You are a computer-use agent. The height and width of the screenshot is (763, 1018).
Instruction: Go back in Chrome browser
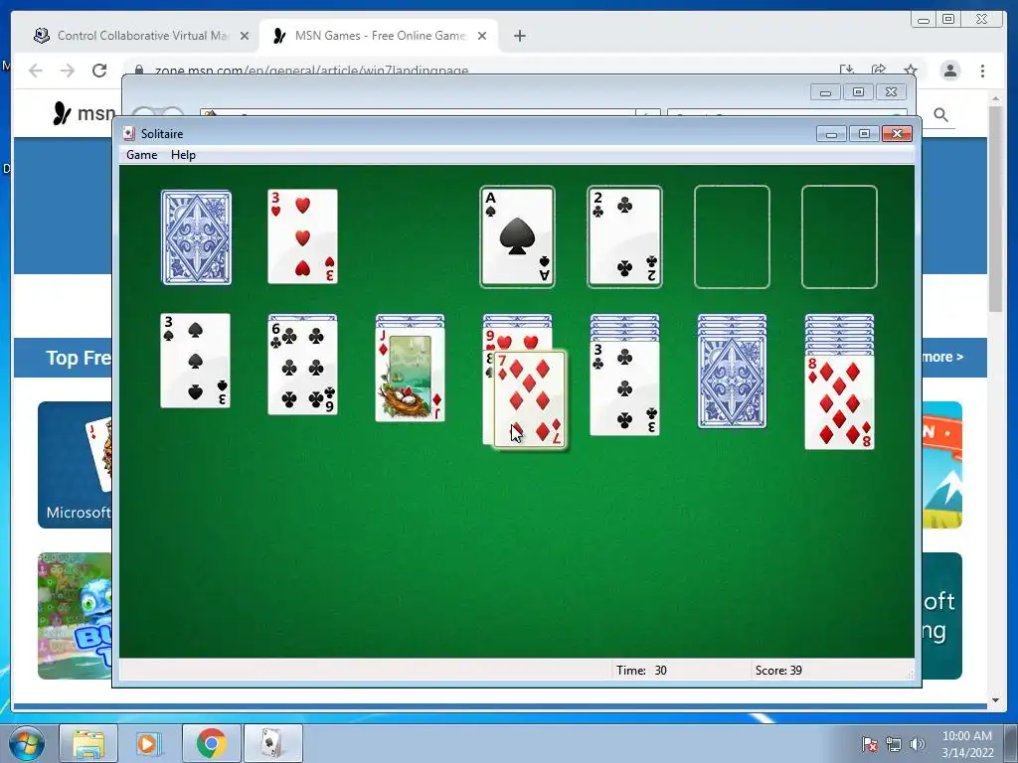pos(36,71)
